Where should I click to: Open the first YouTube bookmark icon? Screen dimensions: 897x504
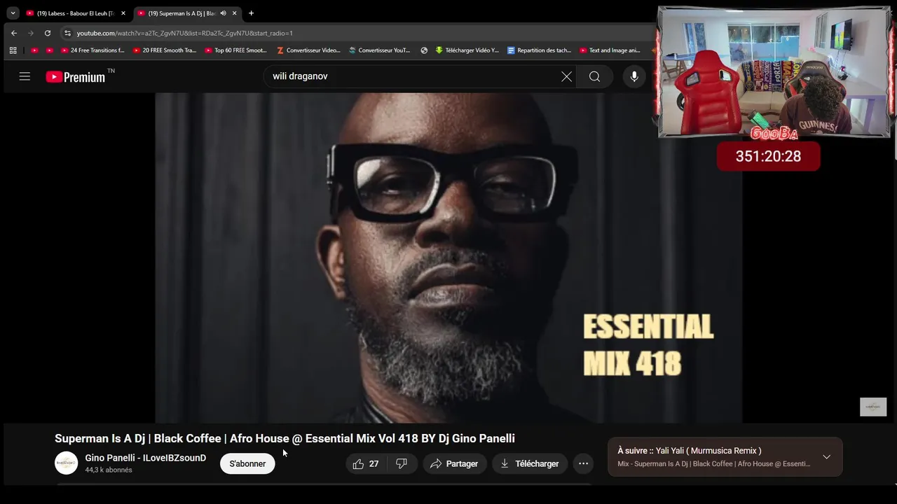click(x=34, y=50)
